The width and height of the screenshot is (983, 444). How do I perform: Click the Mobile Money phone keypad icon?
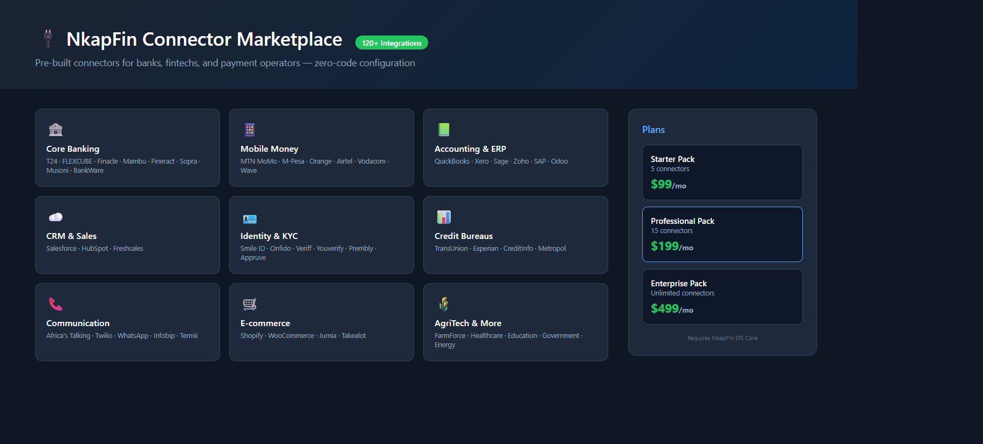pyautogui.click(x=250, y=130)
